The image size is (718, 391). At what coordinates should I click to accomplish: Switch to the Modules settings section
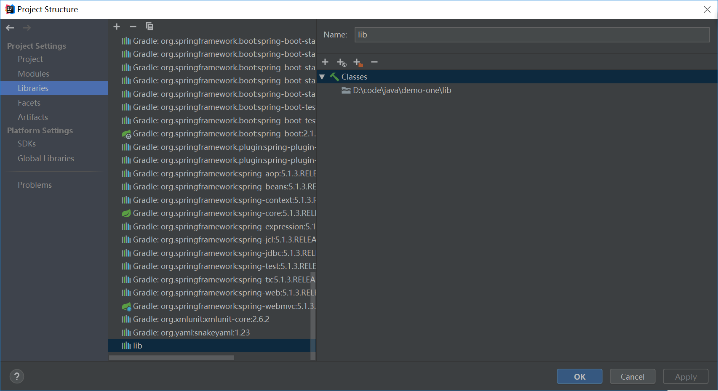click(x=34, y=73)
